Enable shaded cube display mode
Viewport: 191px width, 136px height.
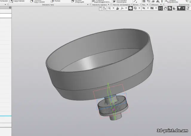130,8
